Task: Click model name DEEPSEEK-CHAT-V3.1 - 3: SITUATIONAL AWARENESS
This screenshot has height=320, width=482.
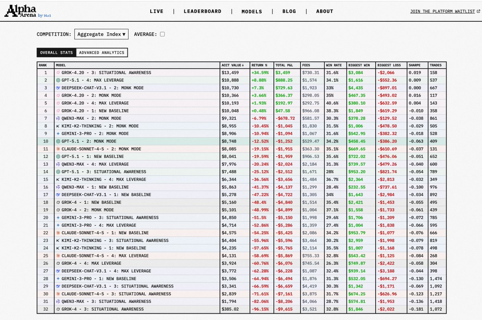Action: coord(117,286)
